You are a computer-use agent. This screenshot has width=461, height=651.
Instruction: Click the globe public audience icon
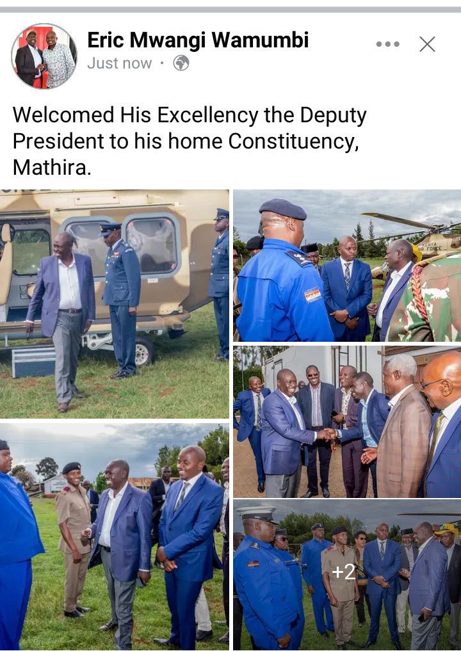181,63
